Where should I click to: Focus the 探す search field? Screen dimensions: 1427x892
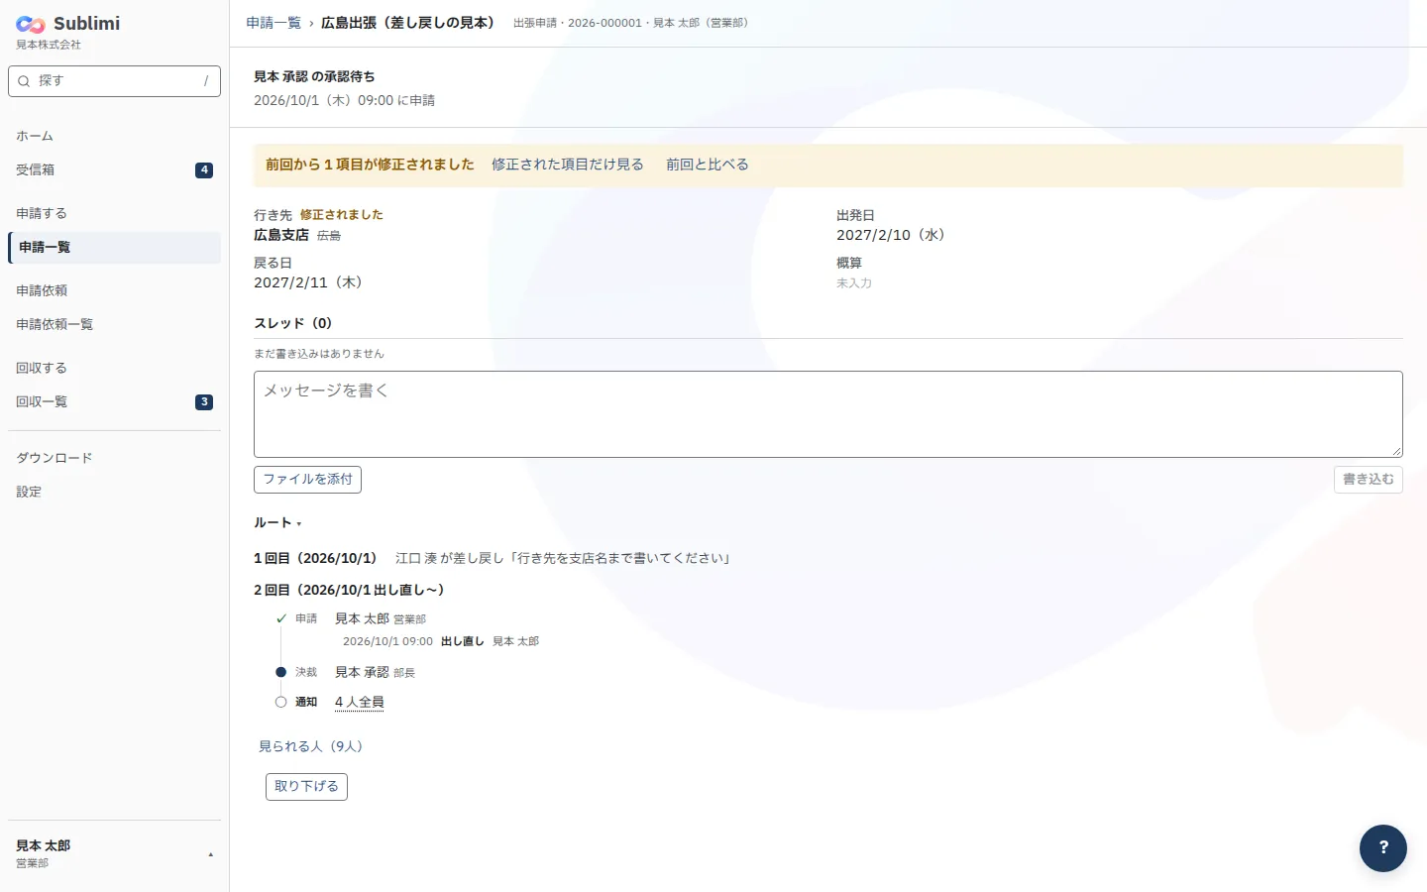pyautogui.click(x=114, y=81)
